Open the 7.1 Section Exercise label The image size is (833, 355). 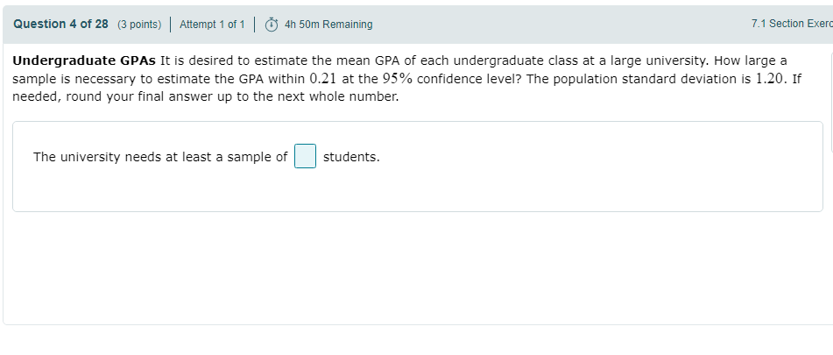(790, 24)
